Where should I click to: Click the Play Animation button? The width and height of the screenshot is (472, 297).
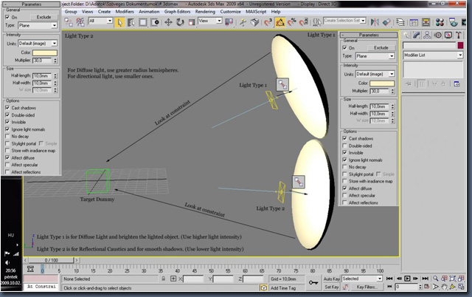click(407, 279)
